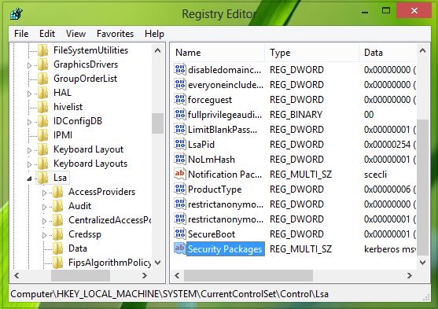
Task: Select the ab icon of Security Packages
Action: (x=179, y=248)
